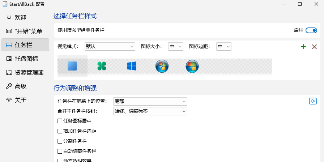324x162 pixels.
Task: Click the StartAllBack app title icon
Action: [x=5, y=4]
